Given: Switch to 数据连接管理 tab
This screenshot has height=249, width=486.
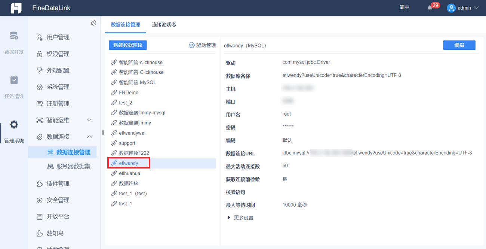Looking at the screenshot, I should pyautogui.click(x=126, y=25).
